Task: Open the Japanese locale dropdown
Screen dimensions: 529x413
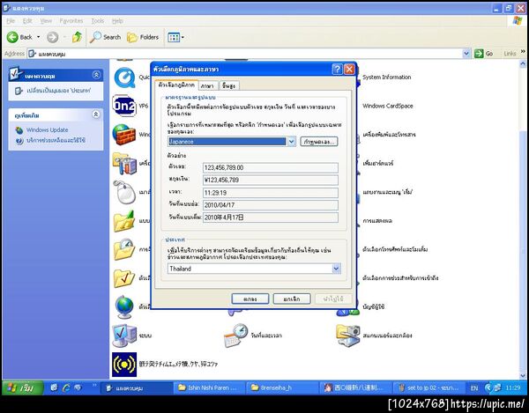Action: [x=292, y=142]
